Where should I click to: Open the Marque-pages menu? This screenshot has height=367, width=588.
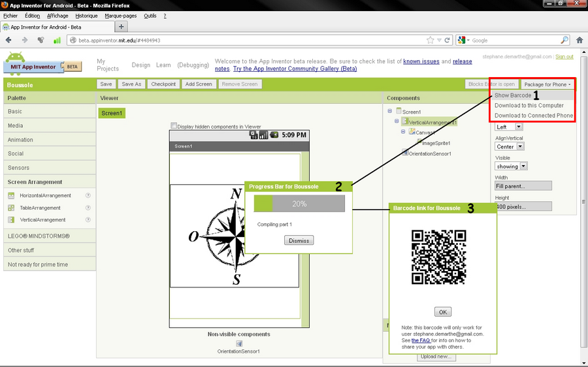(x=120, y=16)
